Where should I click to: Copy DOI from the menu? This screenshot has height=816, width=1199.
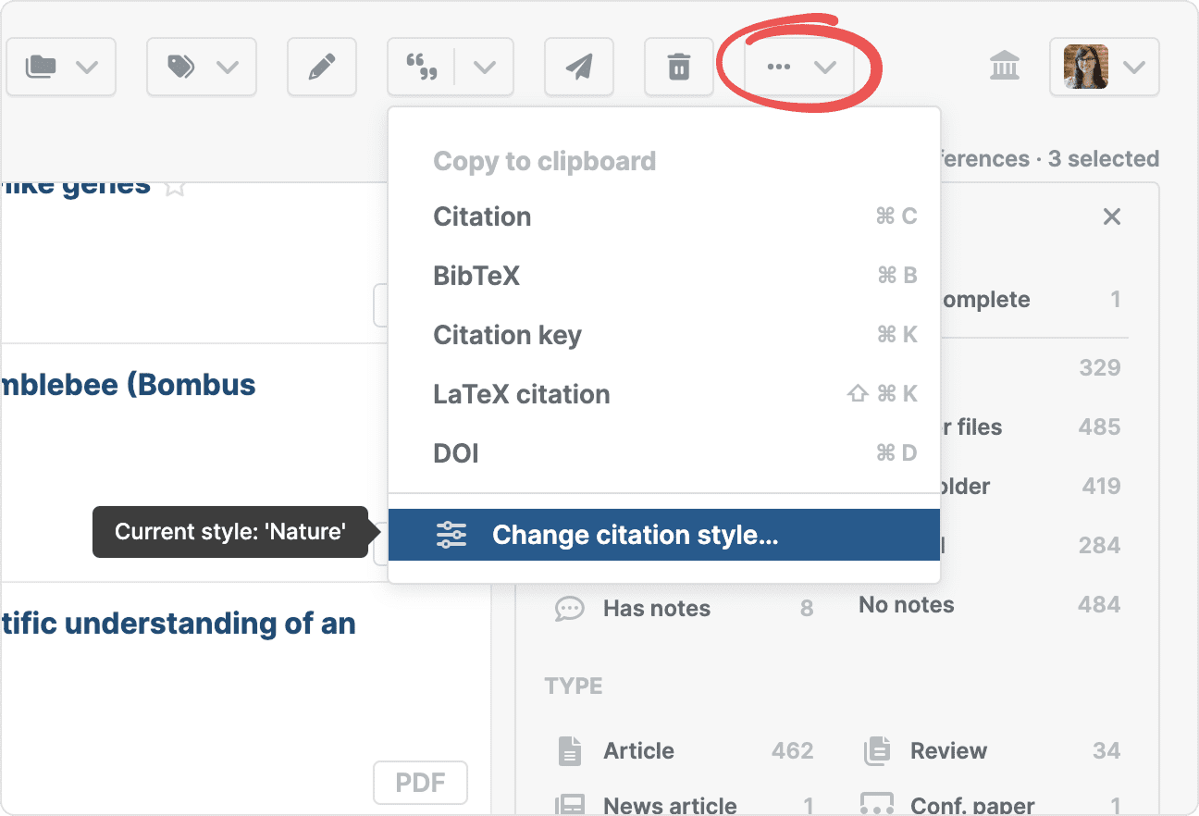pyautogui.click(x=456, y=453)
